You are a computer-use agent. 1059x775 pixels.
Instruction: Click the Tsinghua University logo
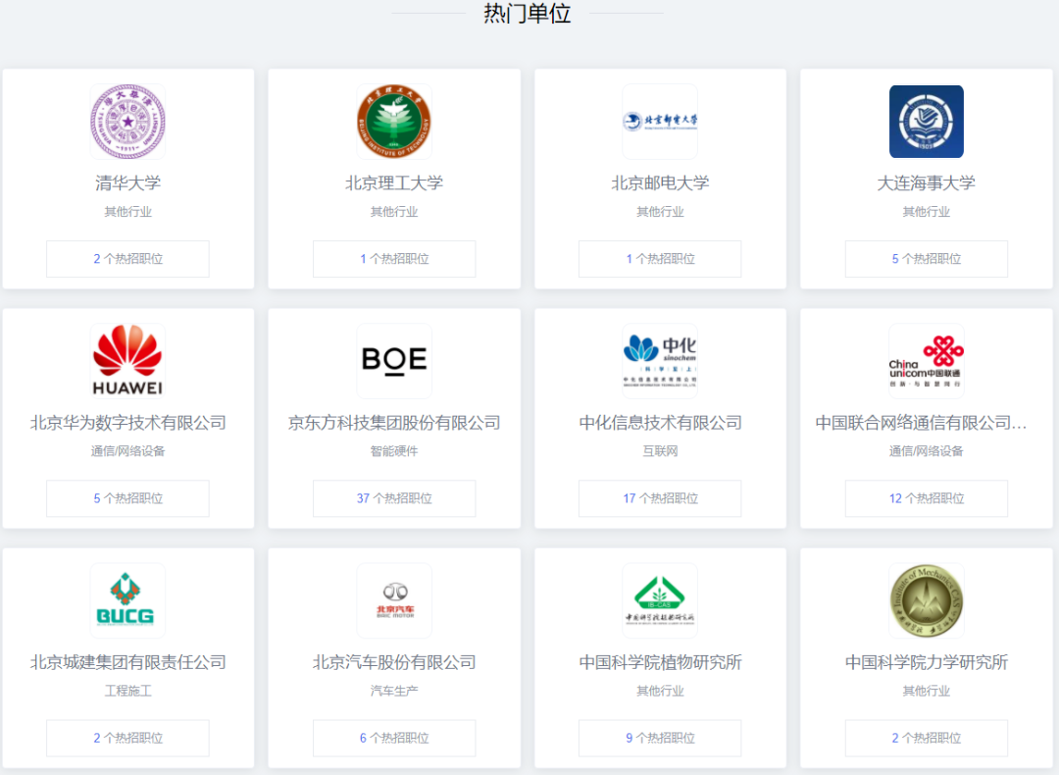(127, 120)
